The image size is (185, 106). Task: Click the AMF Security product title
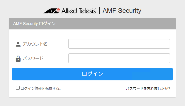tap(122, 11)
